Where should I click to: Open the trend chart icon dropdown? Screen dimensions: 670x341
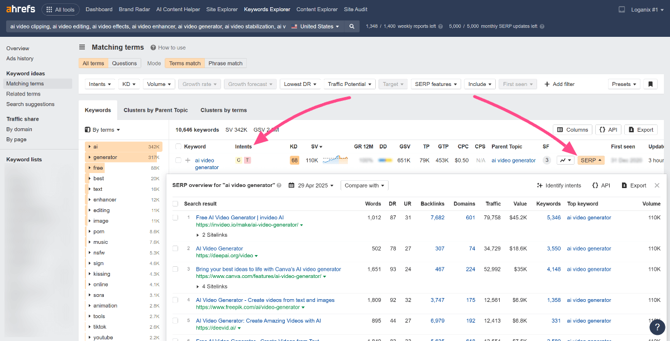click(566, 160)
